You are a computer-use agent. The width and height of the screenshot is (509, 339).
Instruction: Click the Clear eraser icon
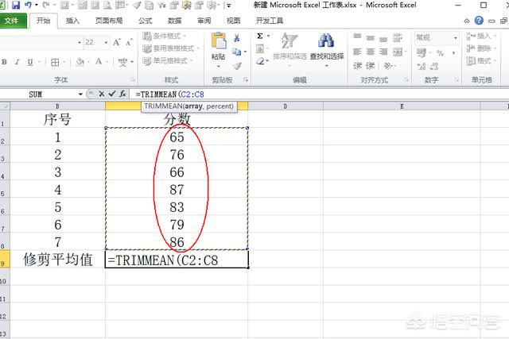pyautogui.click(x=260, y=61)
